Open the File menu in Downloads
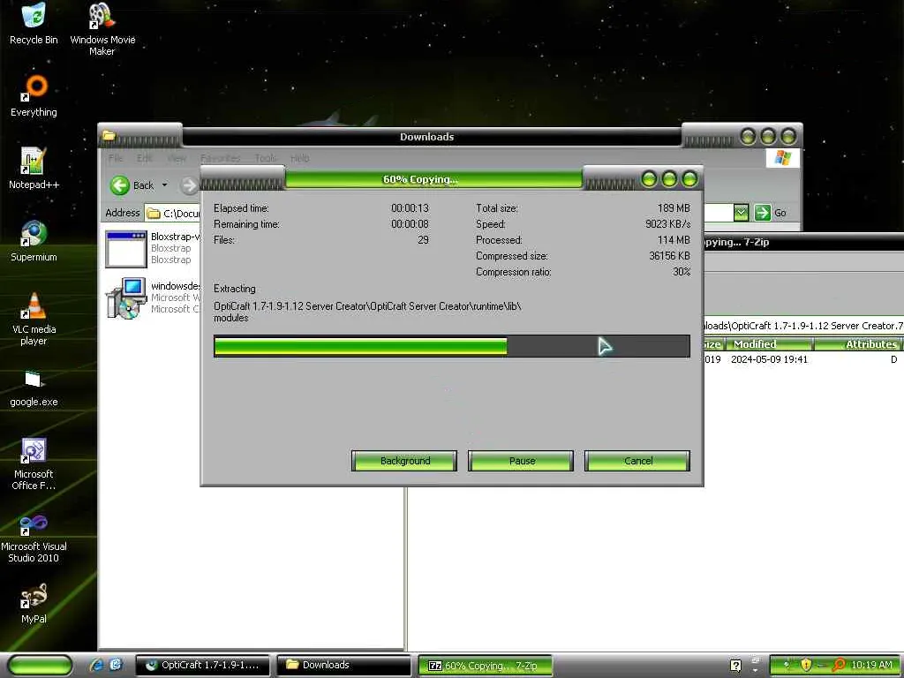The image size is (904, 678). click(116, 158)
